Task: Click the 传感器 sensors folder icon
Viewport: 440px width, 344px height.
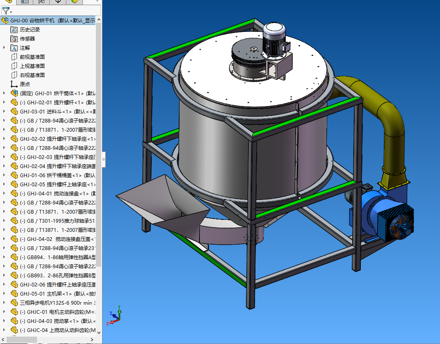Action: (x=14, y=39)
